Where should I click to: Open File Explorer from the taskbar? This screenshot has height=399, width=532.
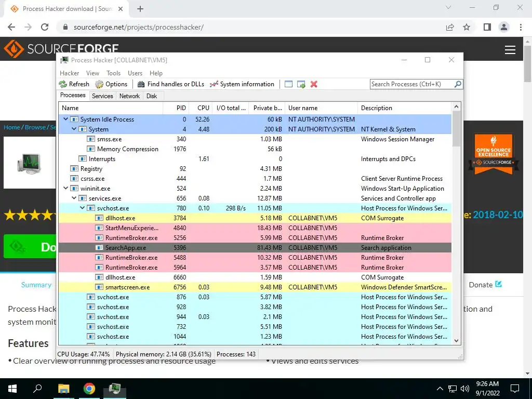tap(63, 389)
